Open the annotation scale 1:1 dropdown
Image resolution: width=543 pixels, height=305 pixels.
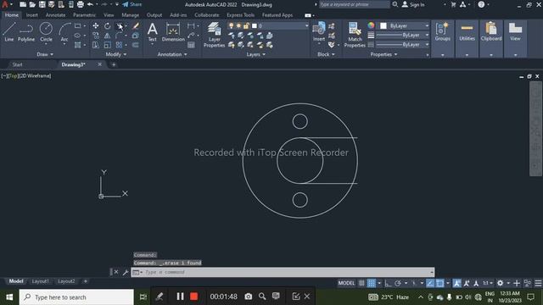coord(488,283)
